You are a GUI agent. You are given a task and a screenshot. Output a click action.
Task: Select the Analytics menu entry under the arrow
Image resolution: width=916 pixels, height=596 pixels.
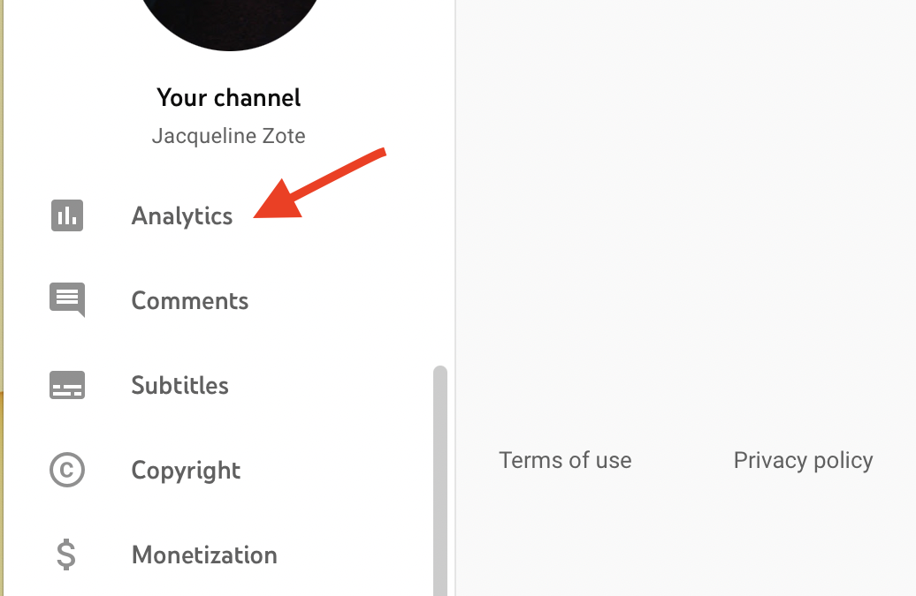pyautogui.click(x=181, y=215)
